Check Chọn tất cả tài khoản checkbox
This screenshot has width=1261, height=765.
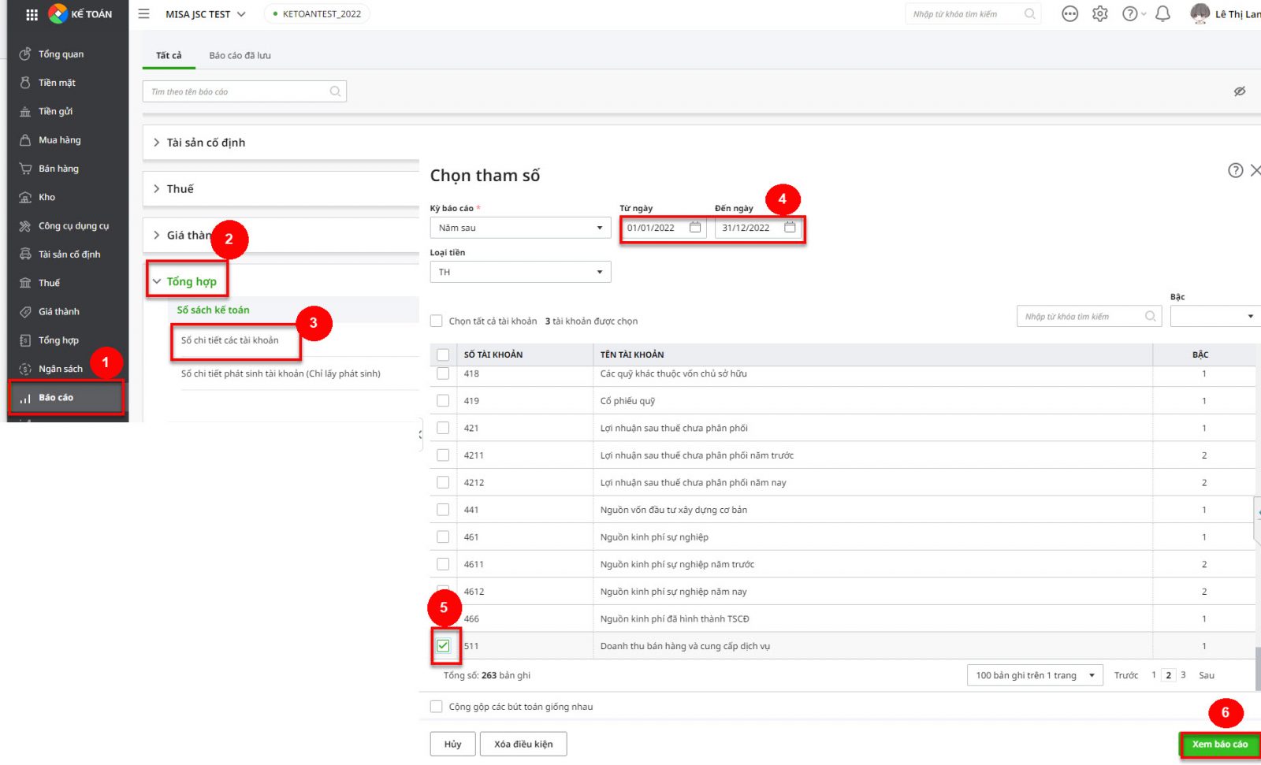coord(437,321)
